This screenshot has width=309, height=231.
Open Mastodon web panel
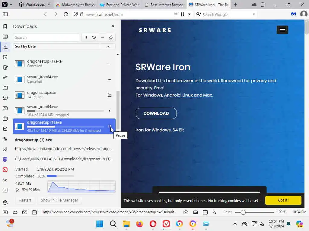point(5,159)
